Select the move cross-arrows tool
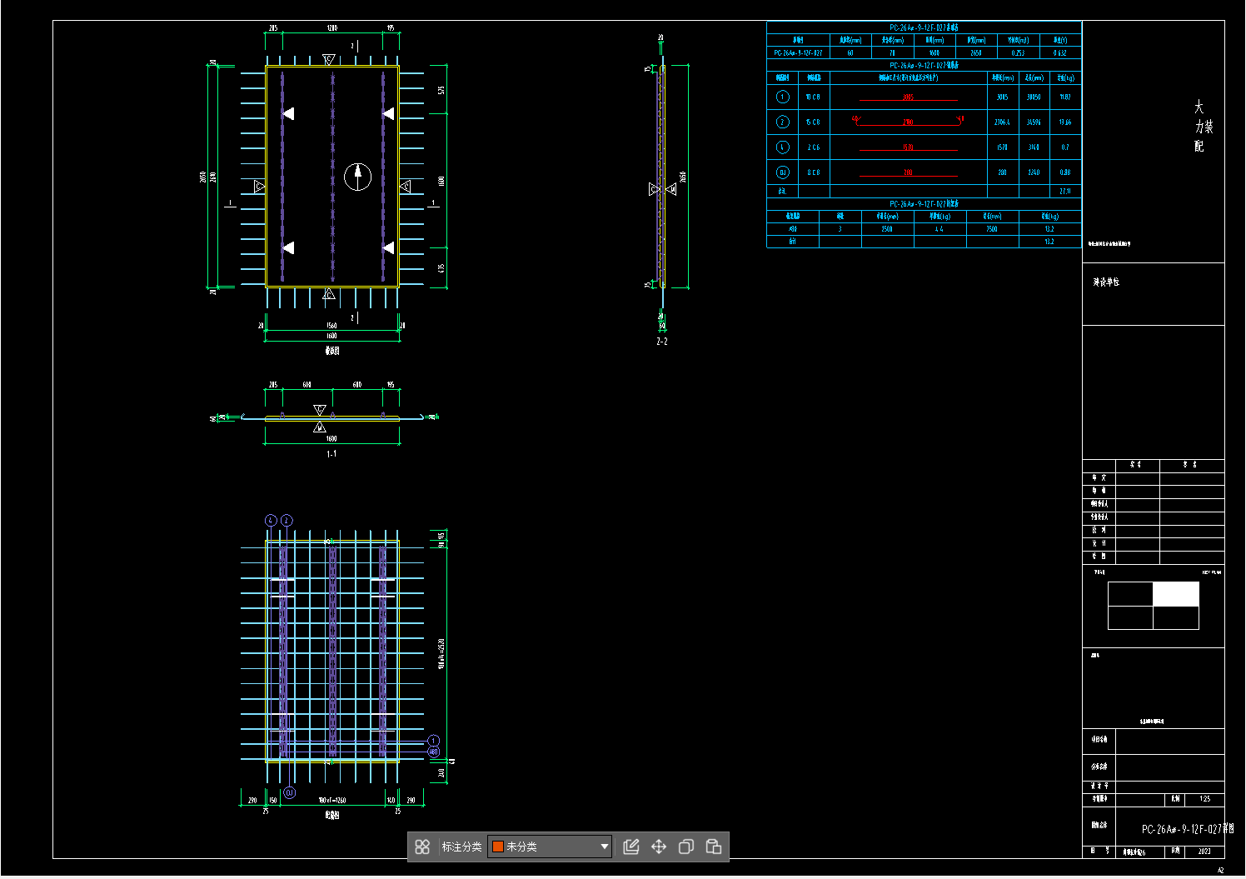The width and height of the screenshot is (1246, 879). point(659,847)
